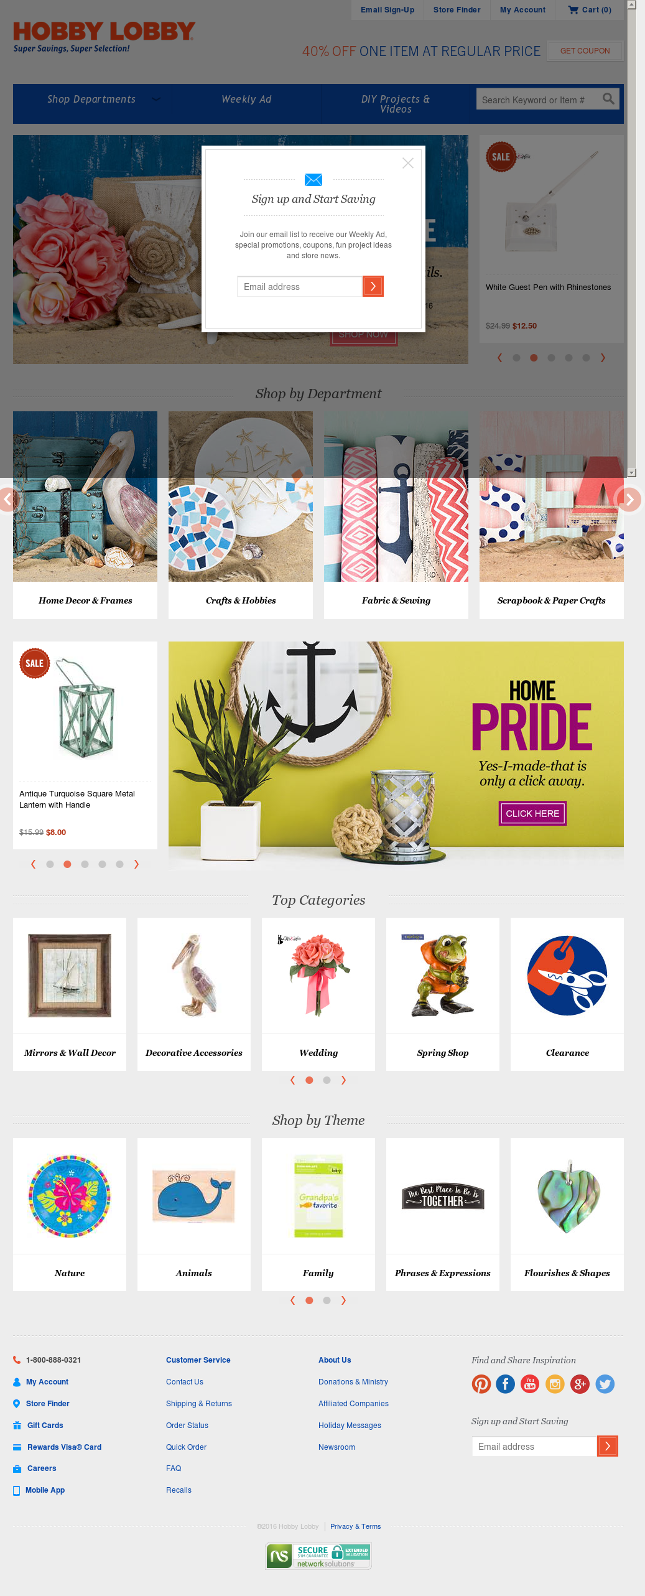Click the search magnifier icon
This screenshot has width=645, height=1596.
point(608,99)
